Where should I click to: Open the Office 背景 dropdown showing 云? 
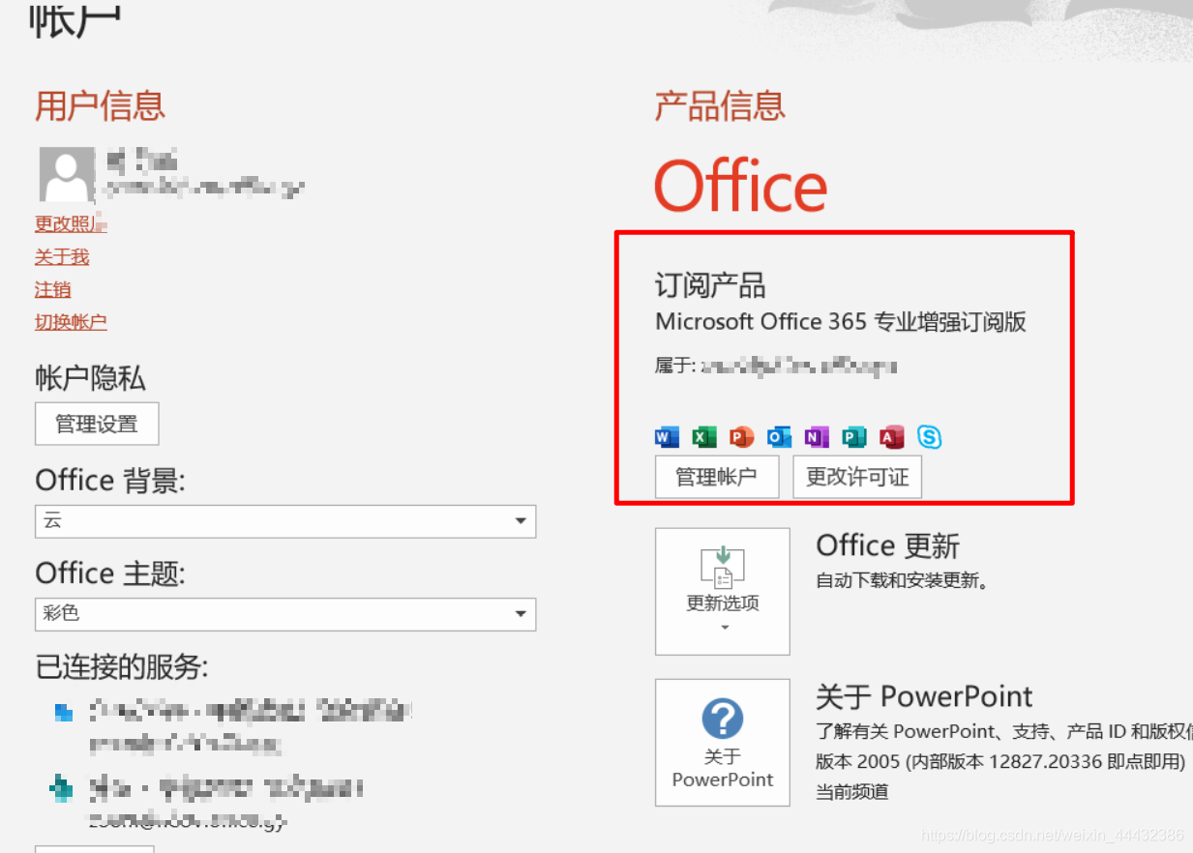[x=285, y=521]
